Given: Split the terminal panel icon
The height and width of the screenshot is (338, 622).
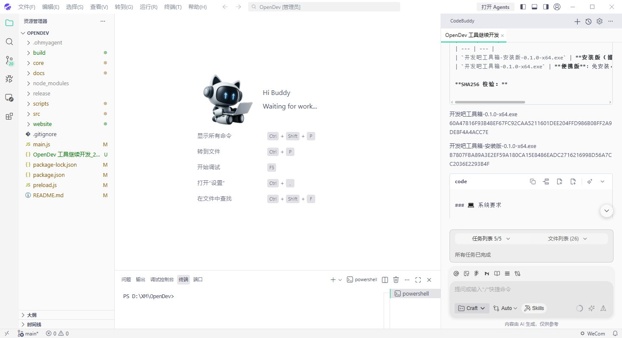Looking at the screenshot, I should coord(385,280).
